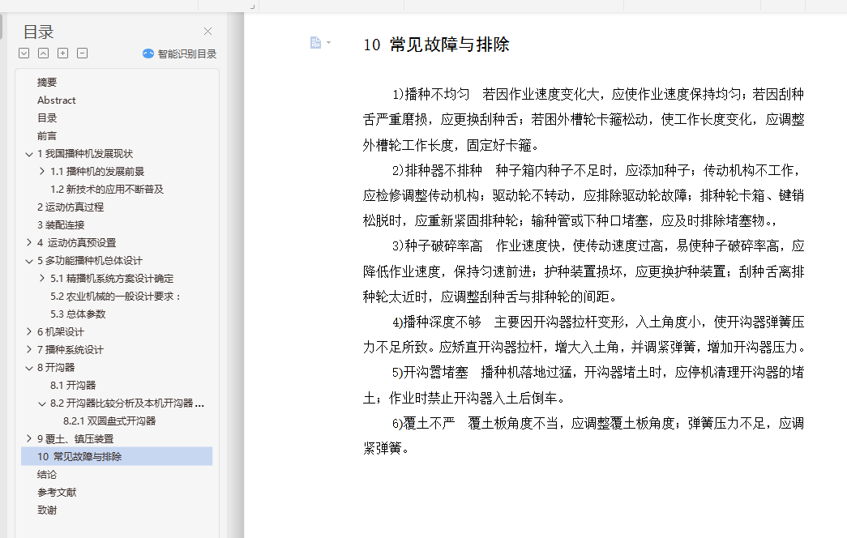Click paragraph starting 6)覆土不严

[584, 435]
